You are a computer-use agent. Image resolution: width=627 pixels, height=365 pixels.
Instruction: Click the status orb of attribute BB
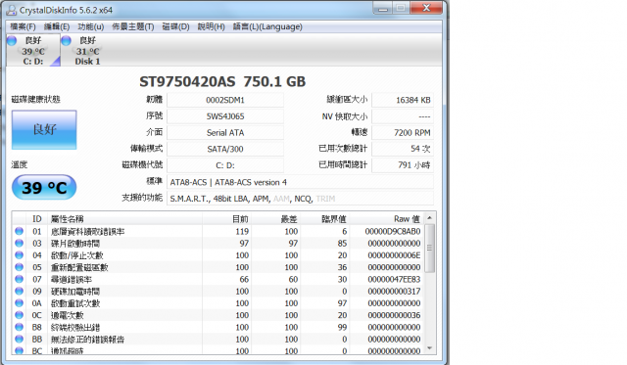[19, 339]
